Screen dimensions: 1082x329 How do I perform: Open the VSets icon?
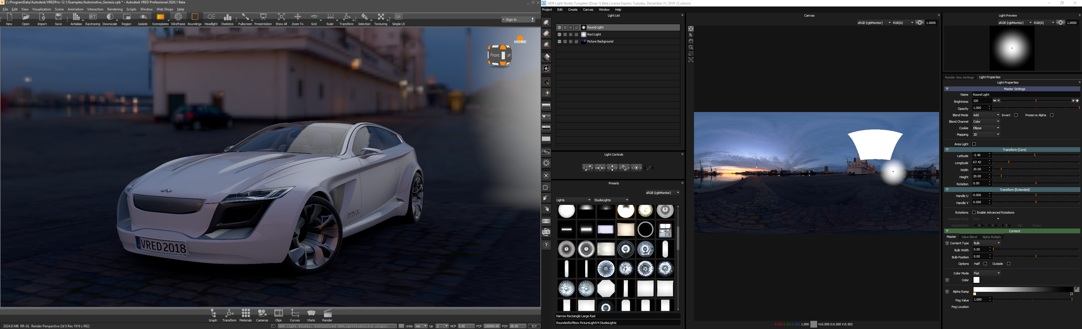click(311, 315)
